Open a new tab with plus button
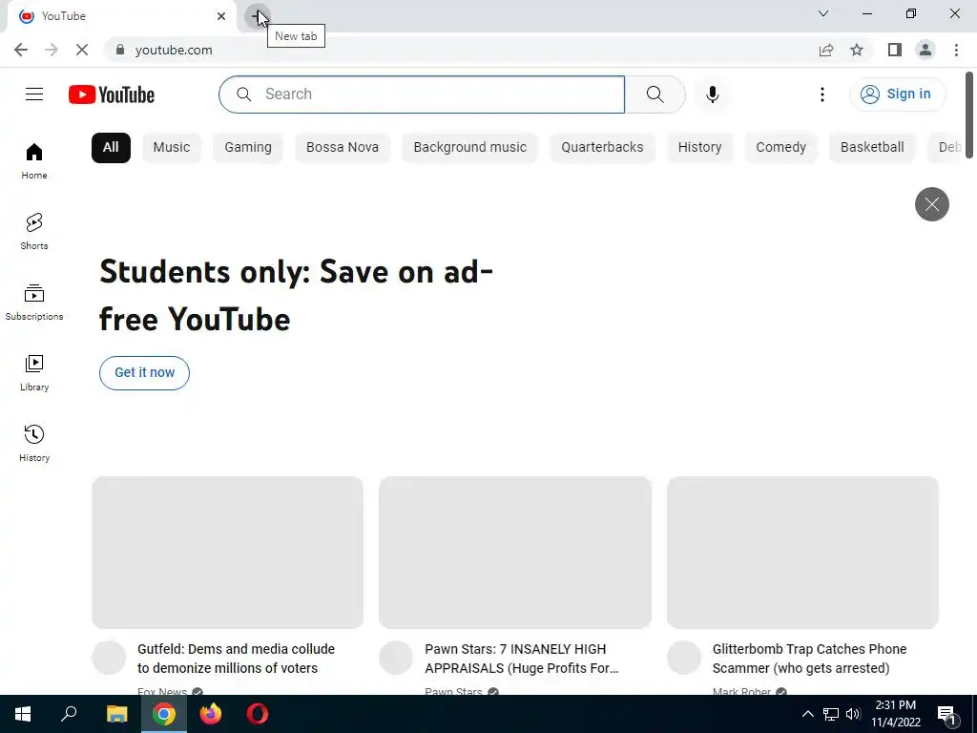 [x=257, y=16]
